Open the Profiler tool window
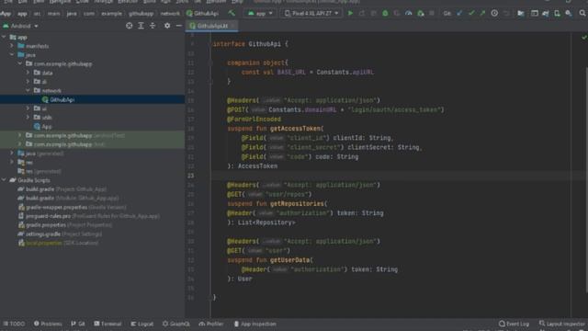The width and height of the screenshot is (588, 331). point(211,324)
